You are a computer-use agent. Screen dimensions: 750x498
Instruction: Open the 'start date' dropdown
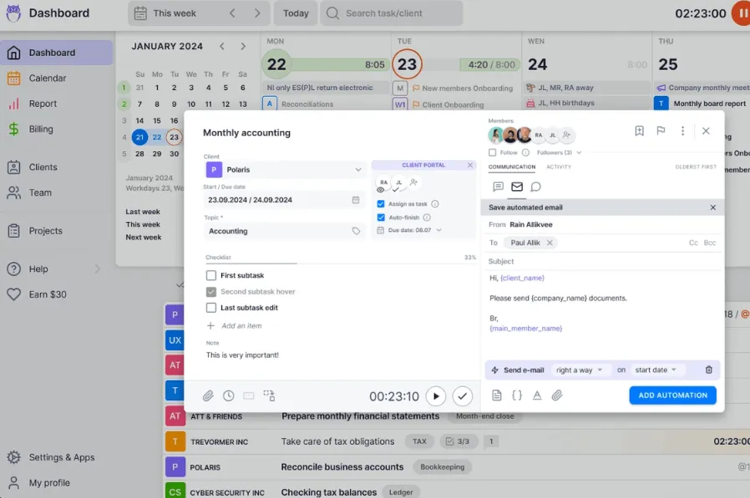[656, 370]
